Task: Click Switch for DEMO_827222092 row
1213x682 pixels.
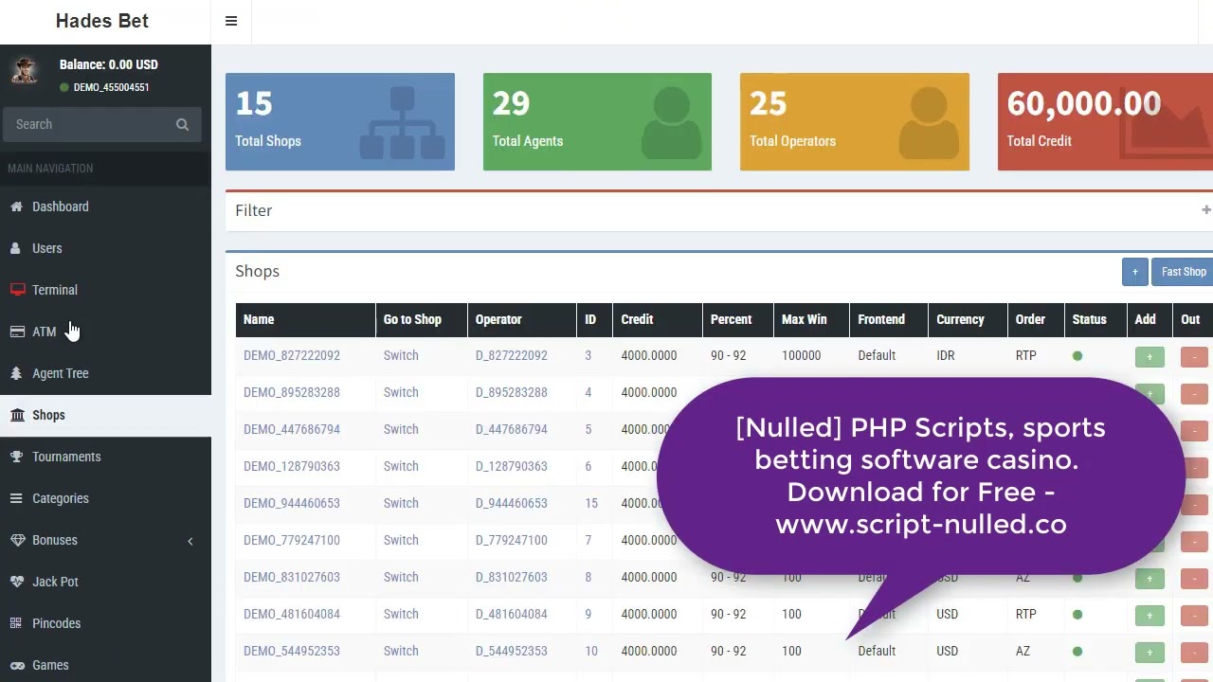Action: [x=401, y=355]
